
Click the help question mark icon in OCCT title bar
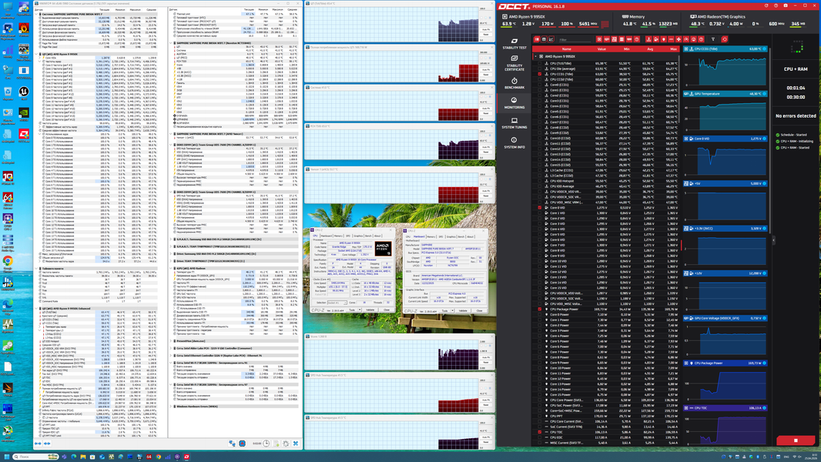[776, 5]
